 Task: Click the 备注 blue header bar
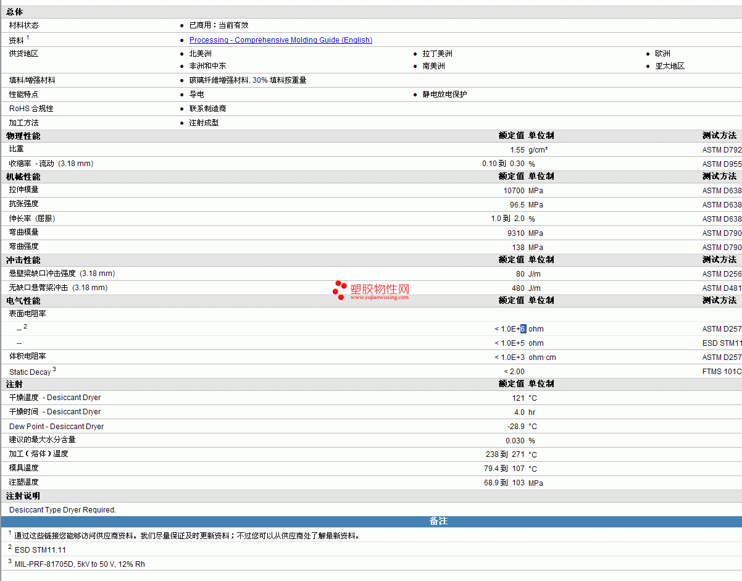(x=438, y=521)
